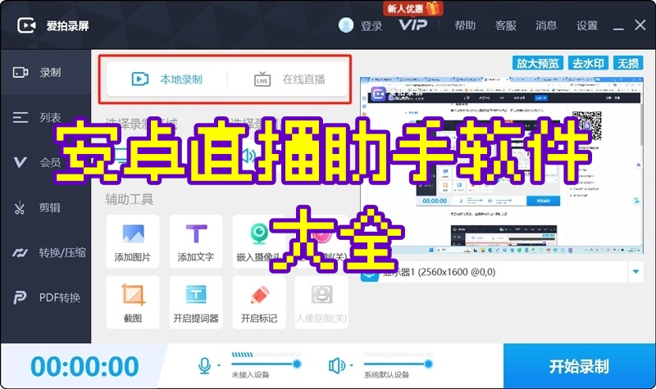656x389 pixels.
Task: Click the 嵌入摄像头 embed camera icon
Action: [258, 233]
